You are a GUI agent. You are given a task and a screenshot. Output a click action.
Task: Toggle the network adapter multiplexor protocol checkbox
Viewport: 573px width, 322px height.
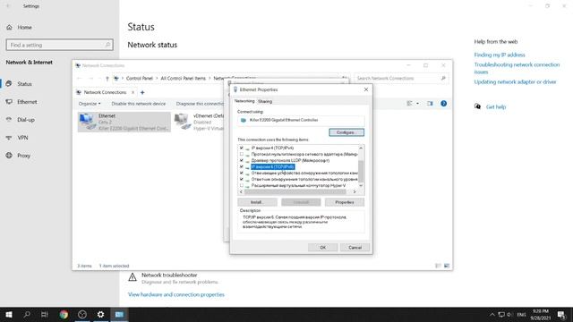242,154
